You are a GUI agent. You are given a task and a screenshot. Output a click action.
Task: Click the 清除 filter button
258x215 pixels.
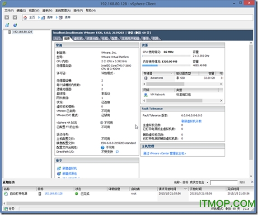point(242,182)
